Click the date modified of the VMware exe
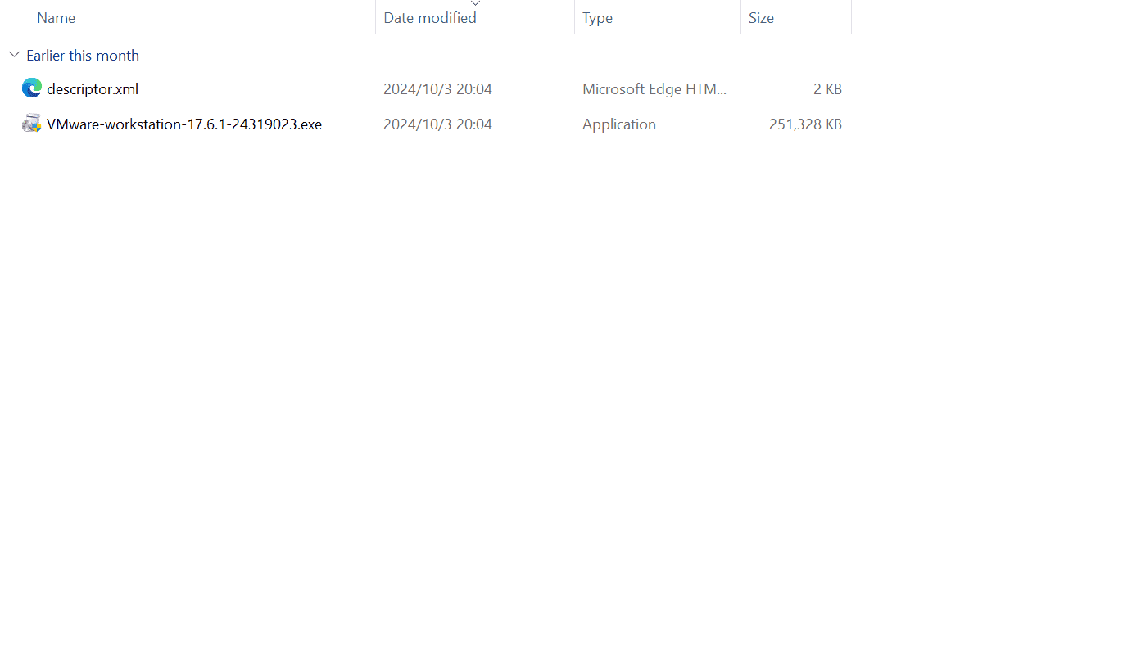 click(x=437, y=124)
